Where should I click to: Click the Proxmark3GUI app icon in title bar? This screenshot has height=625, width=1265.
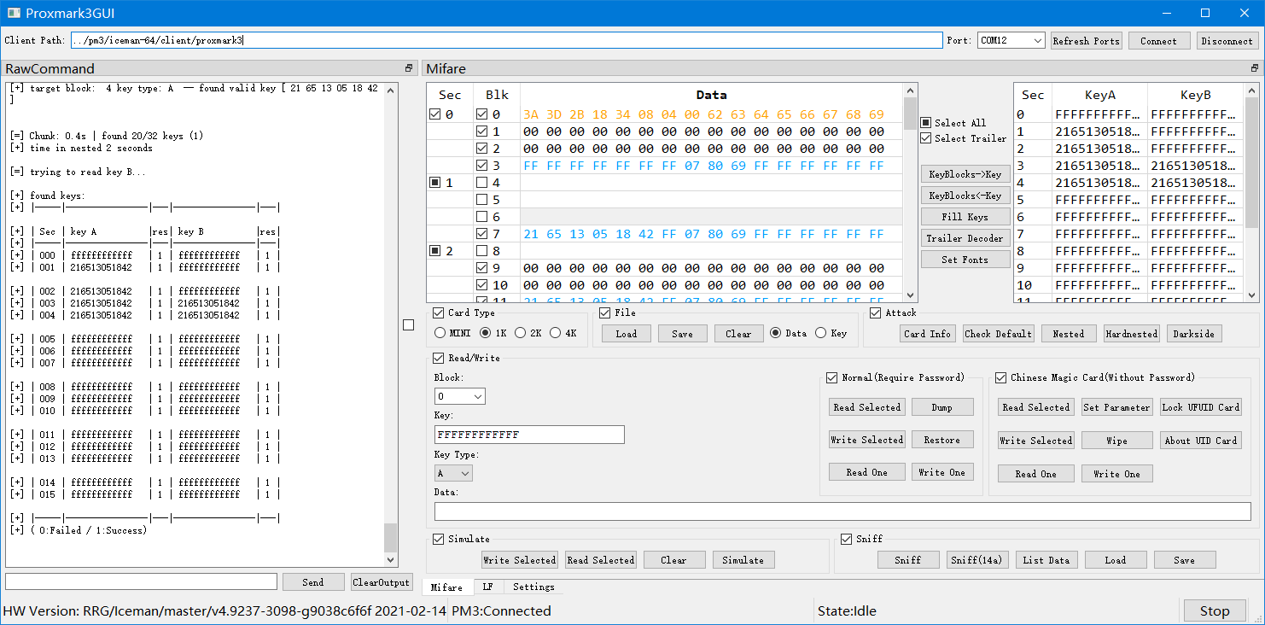13,13
